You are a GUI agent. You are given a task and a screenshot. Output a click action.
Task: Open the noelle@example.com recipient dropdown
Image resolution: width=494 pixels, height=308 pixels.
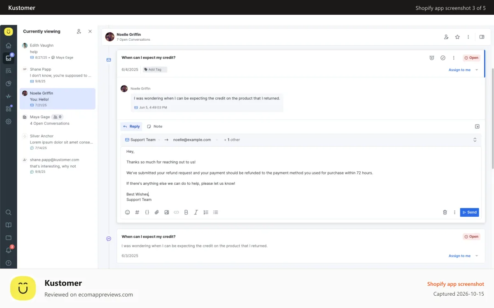195,140
